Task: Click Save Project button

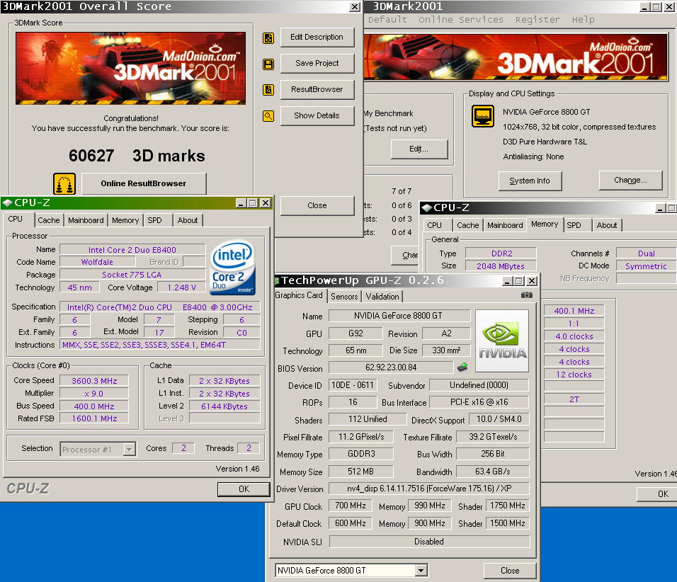Action: (x=317, y=63)
